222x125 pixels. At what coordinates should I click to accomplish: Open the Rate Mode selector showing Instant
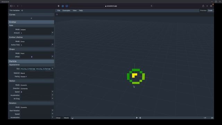click(x=37, y=30)
